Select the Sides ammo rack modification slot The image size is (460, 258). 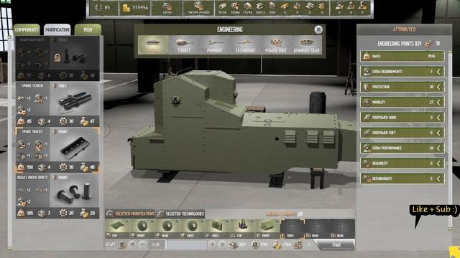pos(217,229)
